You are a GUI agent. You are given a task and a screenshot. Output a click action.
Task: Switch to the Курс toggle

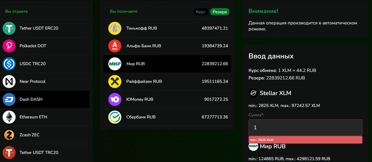click(x=201, y=12)
